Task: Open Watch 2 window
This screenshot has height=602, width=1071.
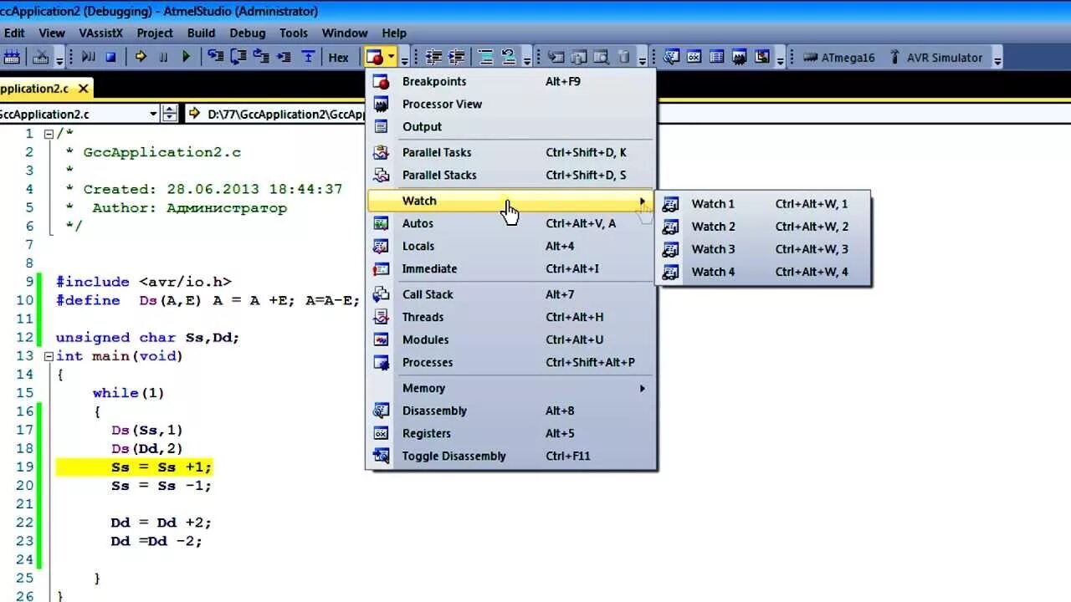Action: point(763,227)
